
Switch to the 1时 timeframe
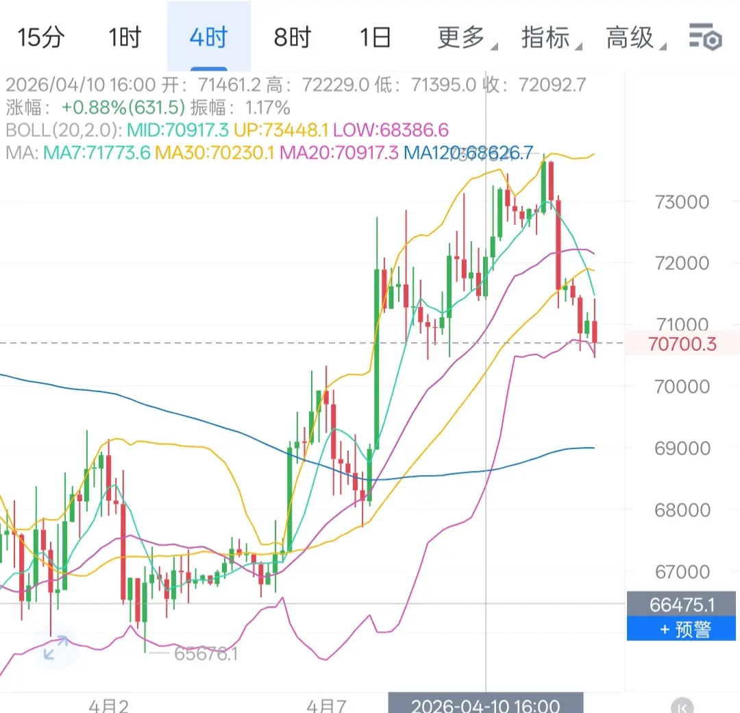point(125,37)
